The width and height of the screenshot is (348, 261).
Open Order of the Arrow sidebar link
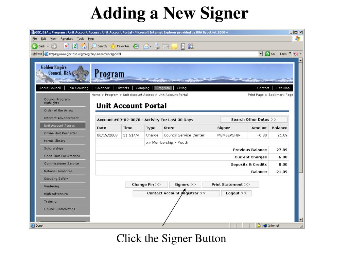click(58, 110)
